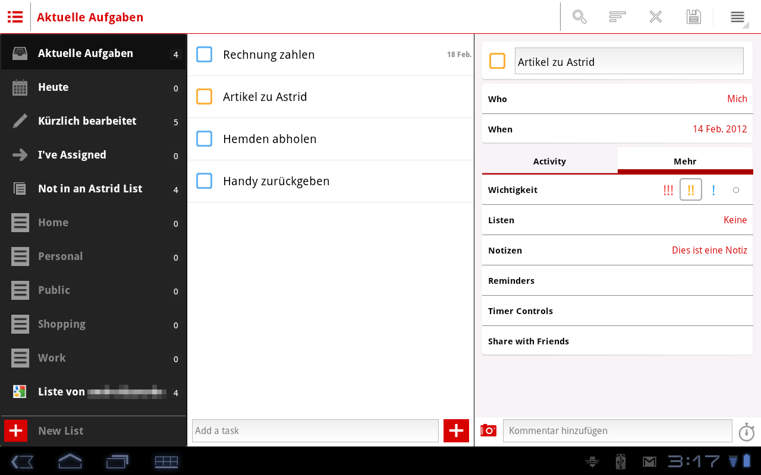Viewport: 761px width, 475px height.
Task: Click the New List label
Action: [61, 431]
